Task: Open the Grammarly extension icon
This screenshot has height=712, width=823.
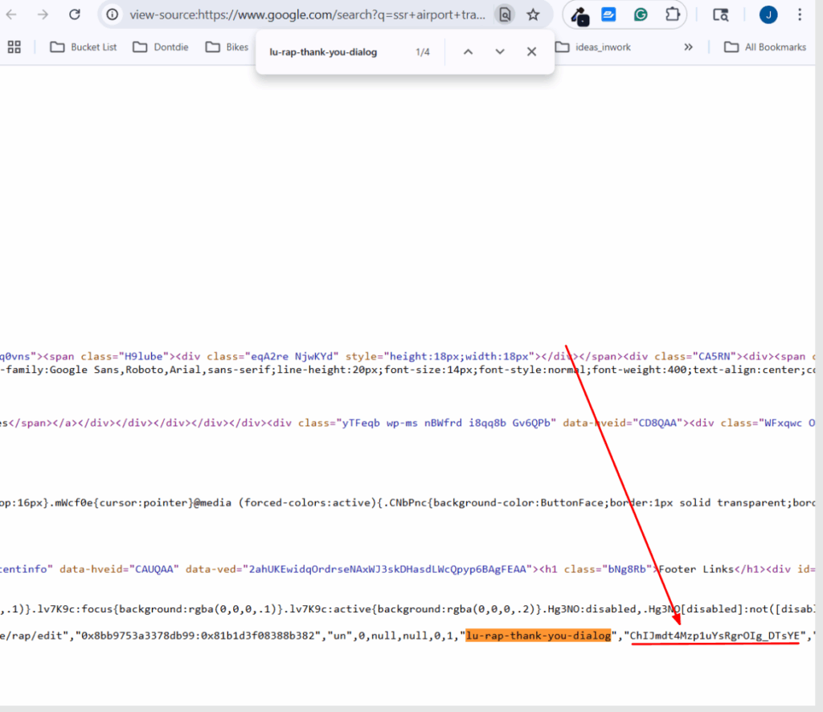Action: click(x=641, y=14)
